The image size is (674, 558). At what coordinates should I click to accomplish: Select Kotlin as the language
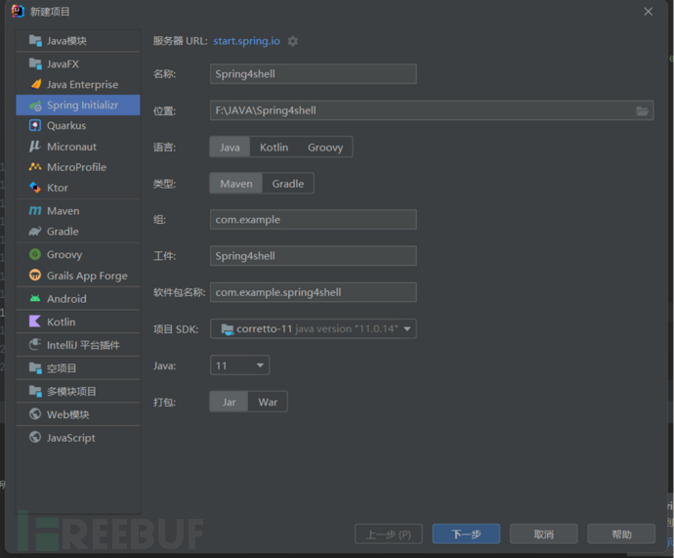(274, 148)
